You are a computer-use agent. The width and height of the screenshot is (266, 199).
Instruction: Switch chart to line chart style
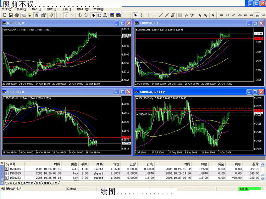click(x=72, y=15)
